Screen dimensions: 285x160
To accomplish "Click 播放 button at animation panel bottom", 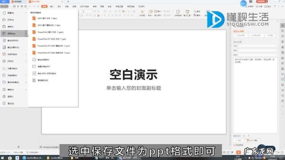I will [239, 140].
